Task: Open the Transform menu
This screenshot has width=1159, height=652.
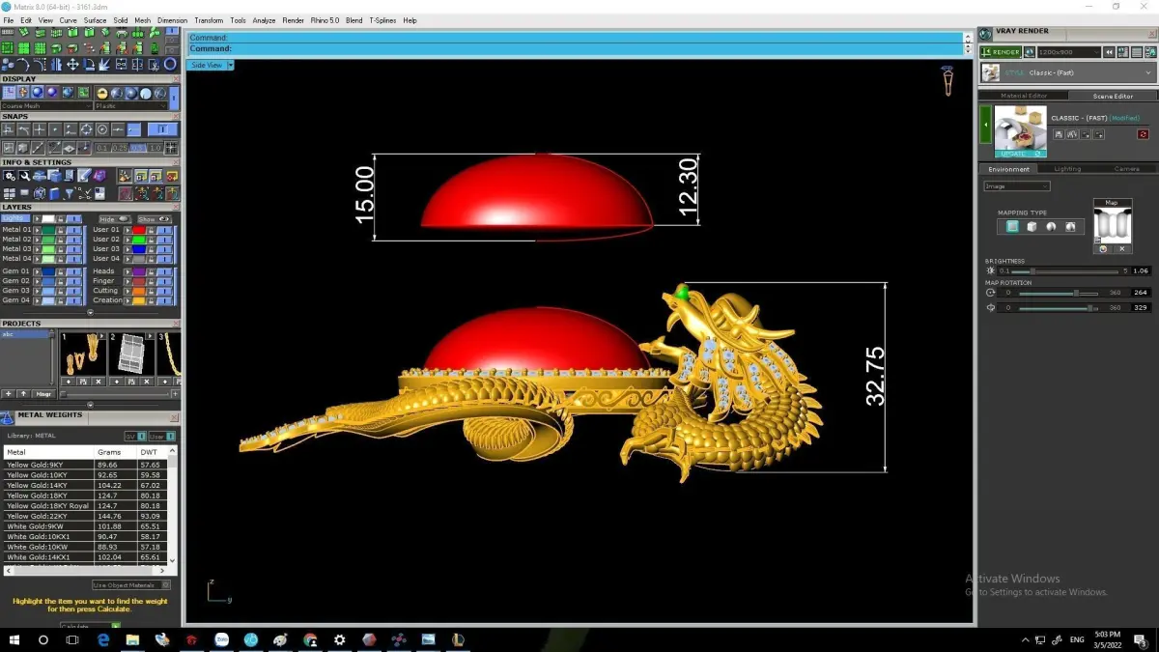Action: click(x=209, y=20)
